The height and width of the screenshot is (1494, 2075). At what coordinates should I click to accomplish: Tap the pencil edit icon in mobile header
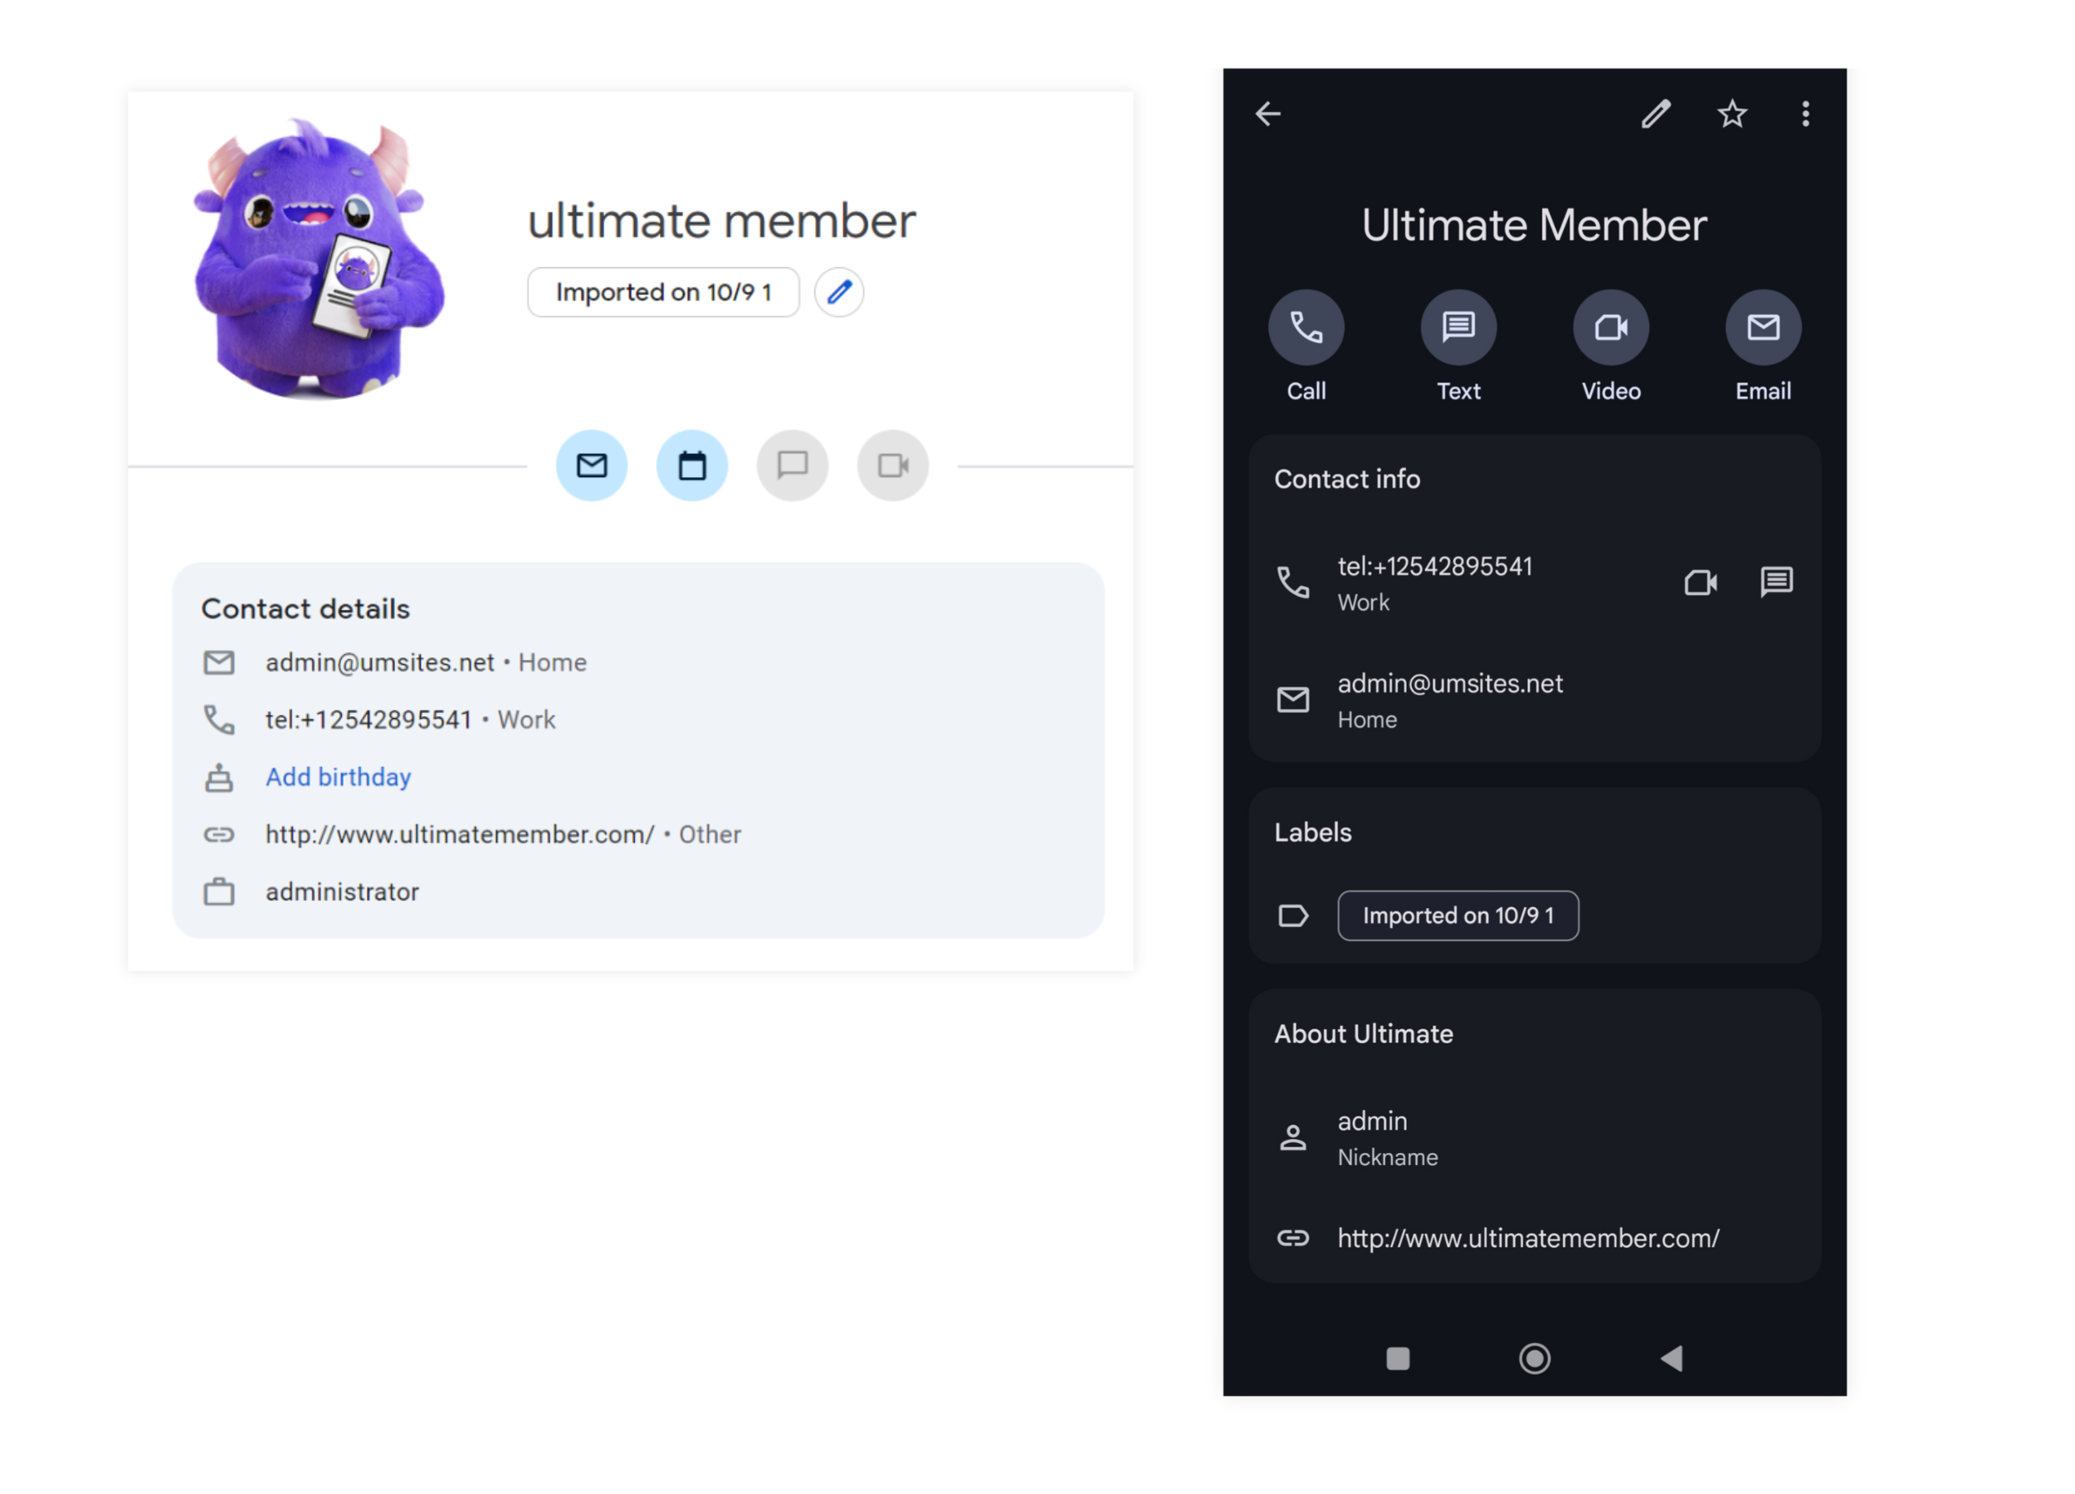1655,115
